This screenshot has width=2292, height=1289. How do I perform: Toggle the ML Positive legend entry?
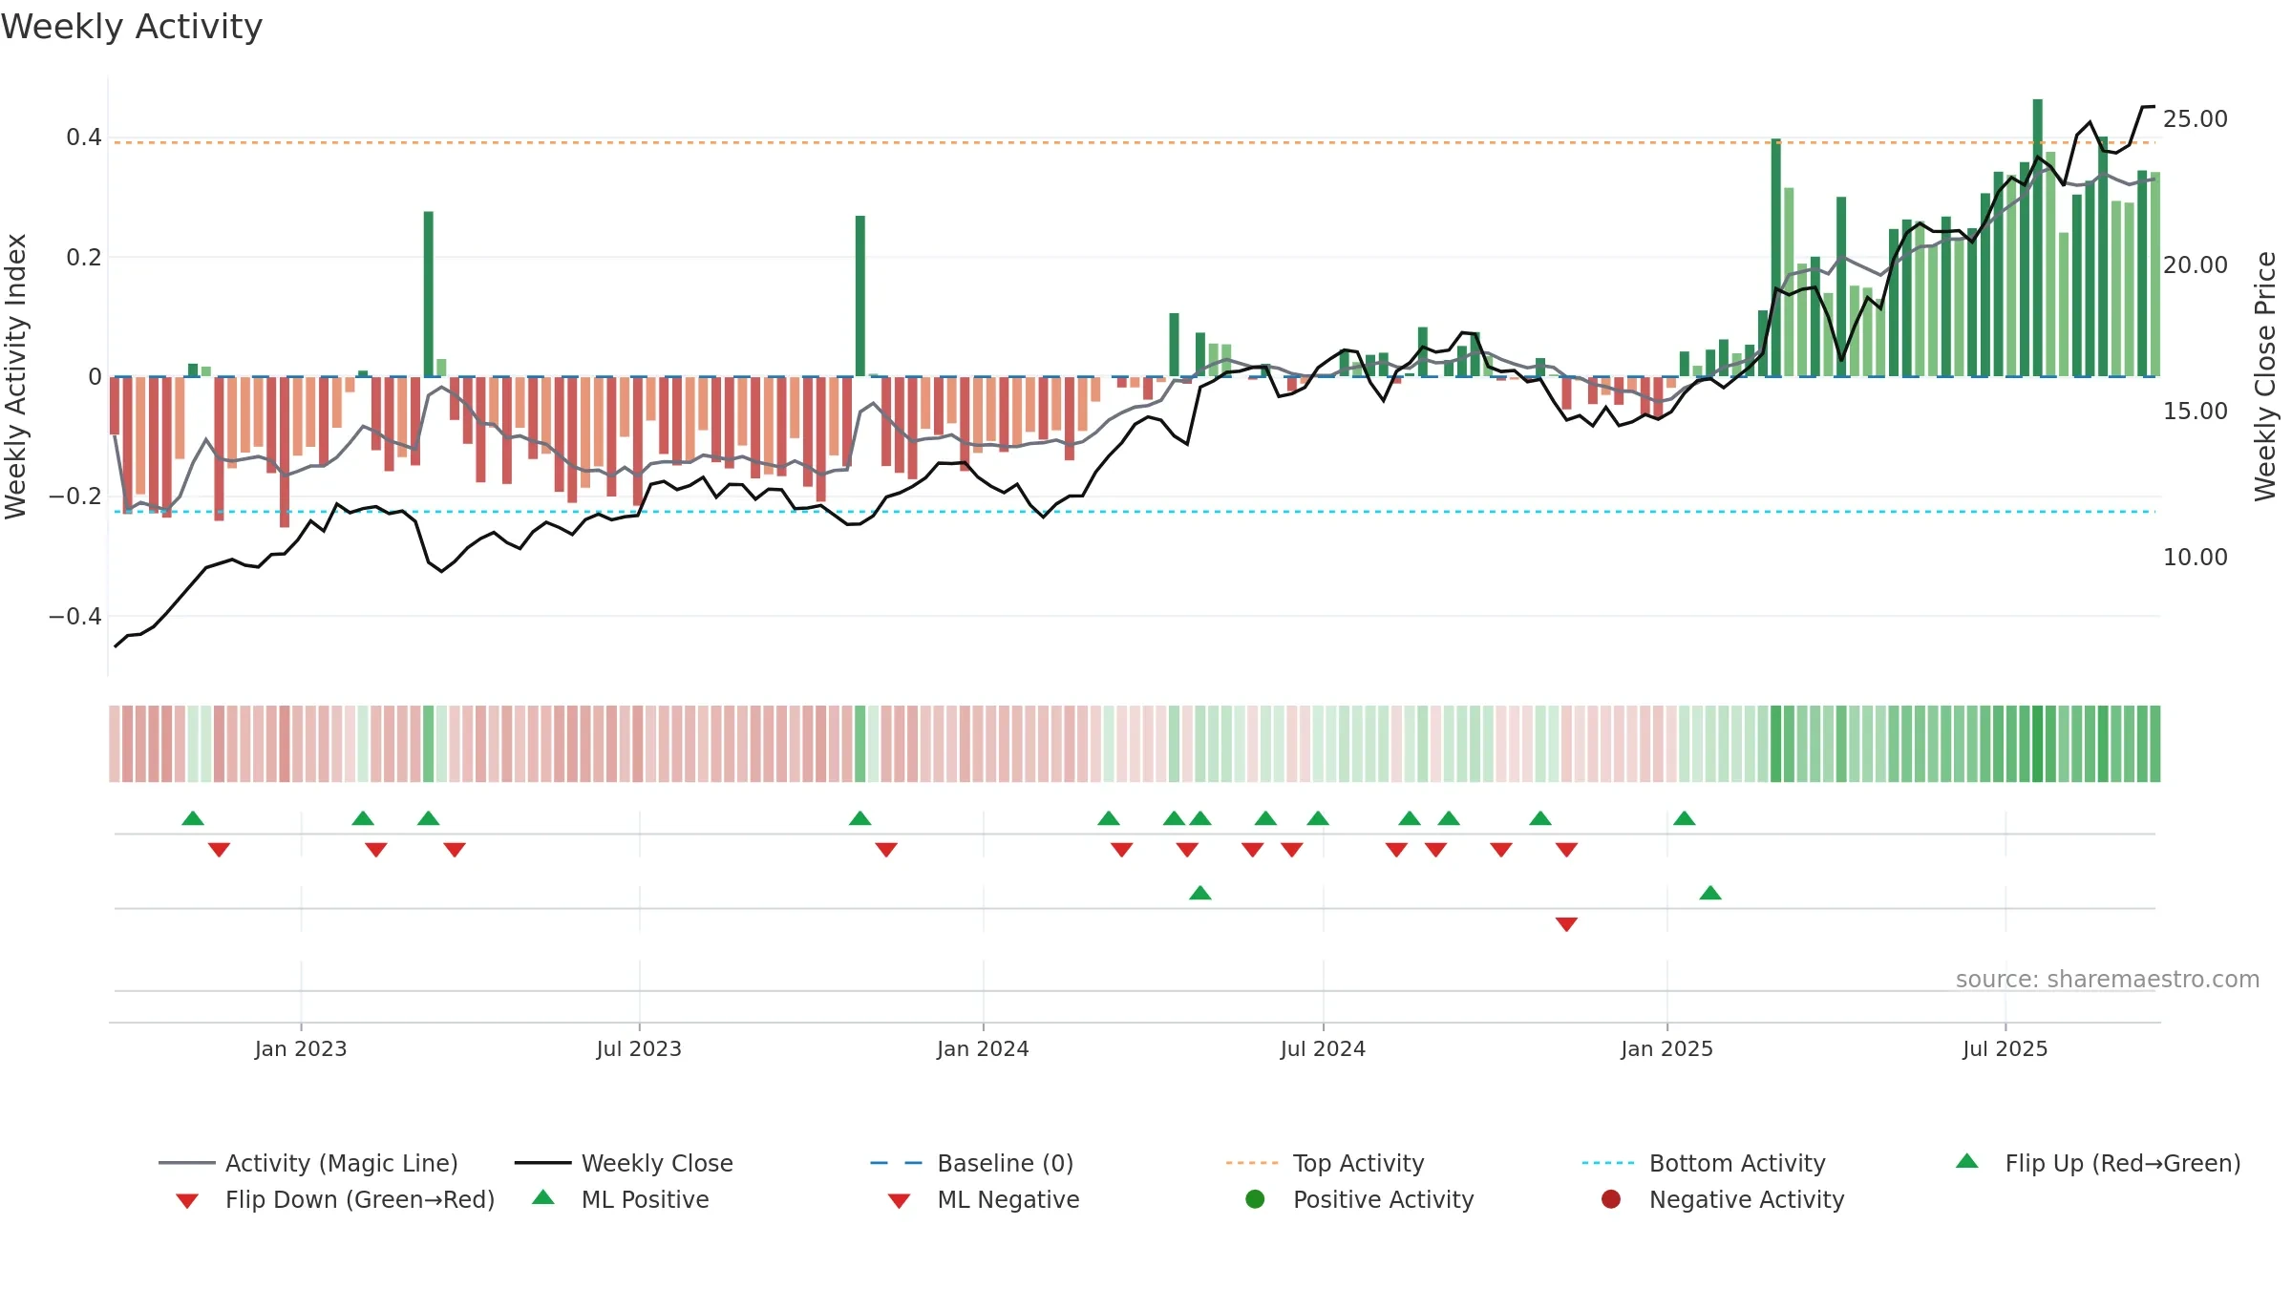621,1199
